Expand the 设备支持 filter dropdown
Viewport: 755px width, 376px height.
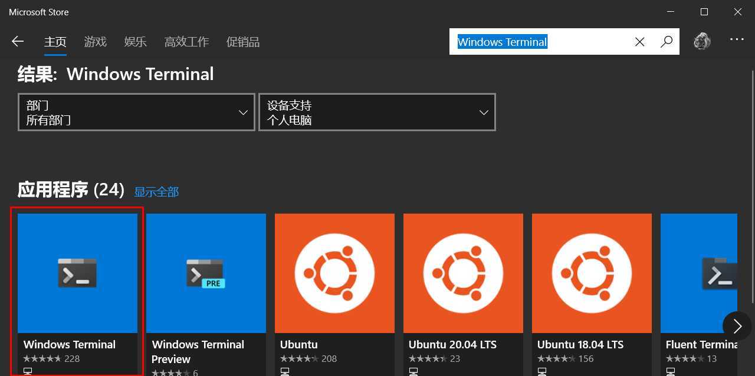tap(377, 112)
